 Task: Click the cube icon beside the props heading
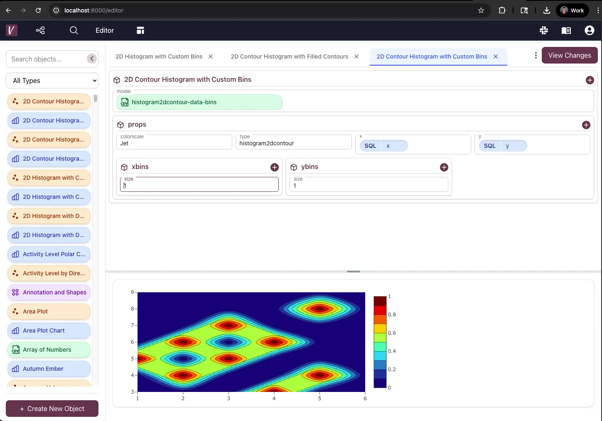[120, 125]
